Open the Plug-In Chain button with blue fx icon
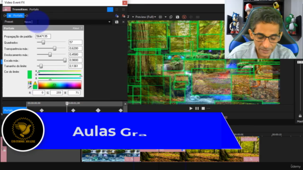The image size is (303, 170). (x=117, y=16)
